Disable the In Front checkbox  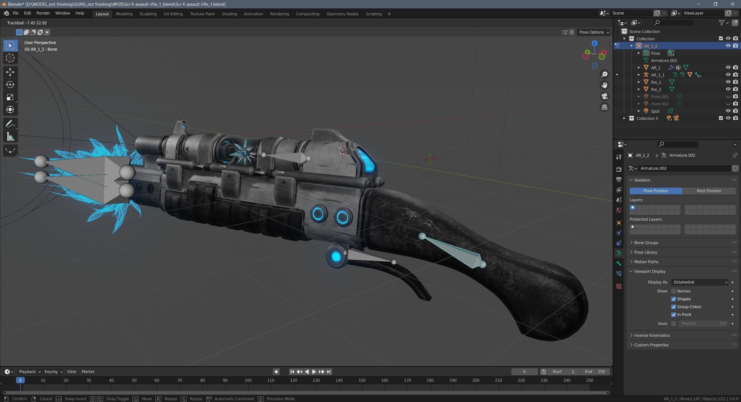coord(674,315)
